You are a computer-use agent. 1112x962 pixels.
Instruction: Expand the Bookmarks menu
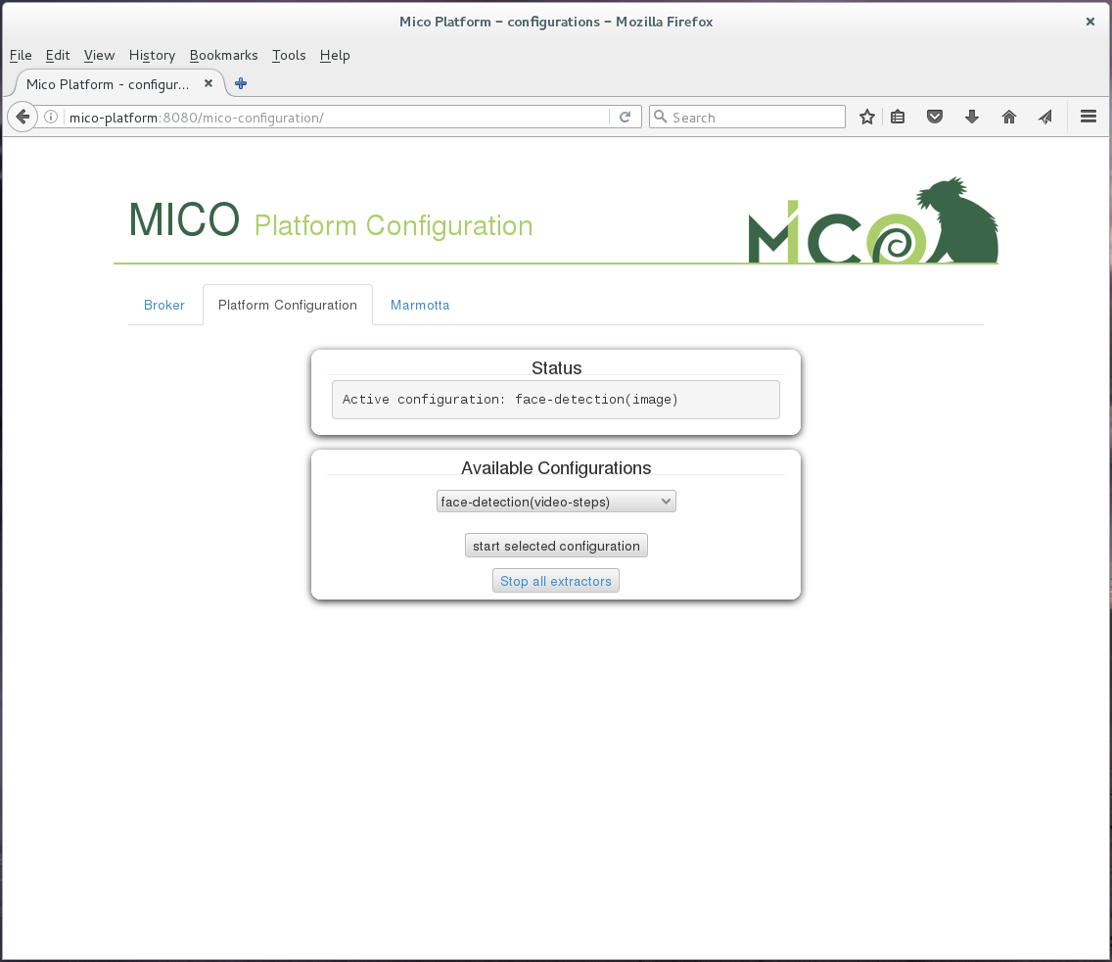[223, 56]
